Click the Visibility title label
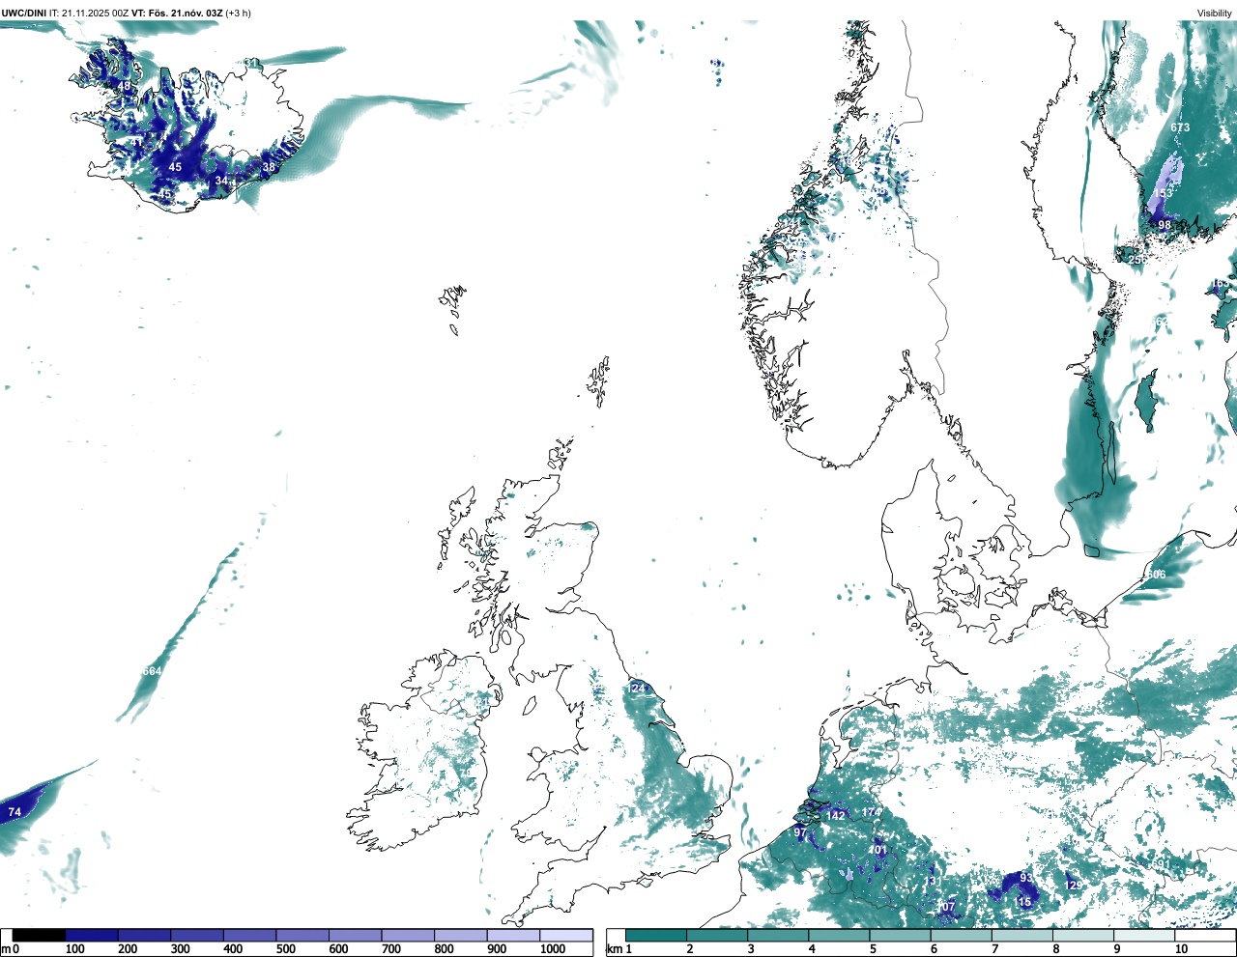Image resolution: width=1237 pixels, height=957 pixels. coord(1215,13)
